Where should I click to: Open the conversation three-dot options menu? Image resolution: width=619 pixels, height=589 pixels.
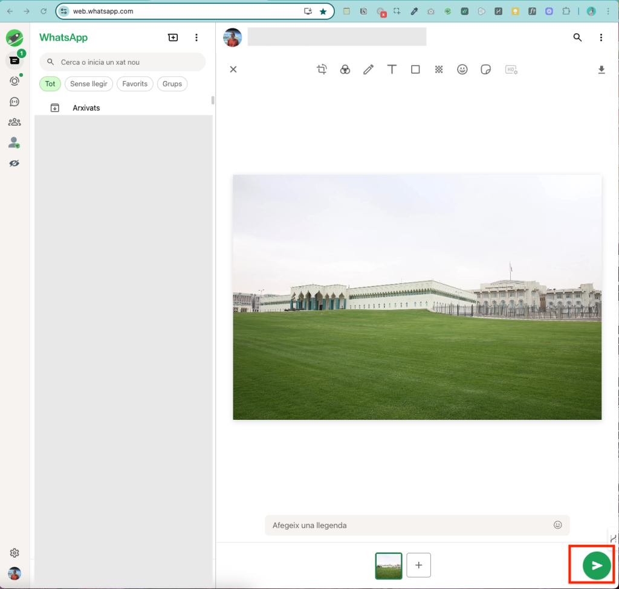pos(601,37)
